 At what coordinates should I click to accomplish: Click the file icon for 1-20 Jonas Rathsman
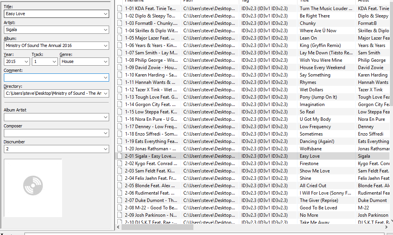click(x=120, y=149)
